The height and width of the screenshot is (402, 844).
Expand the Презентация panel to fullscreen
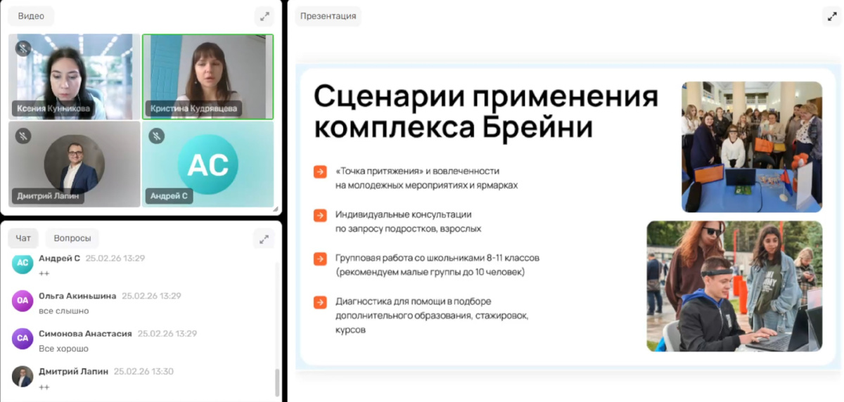[832, 16]
